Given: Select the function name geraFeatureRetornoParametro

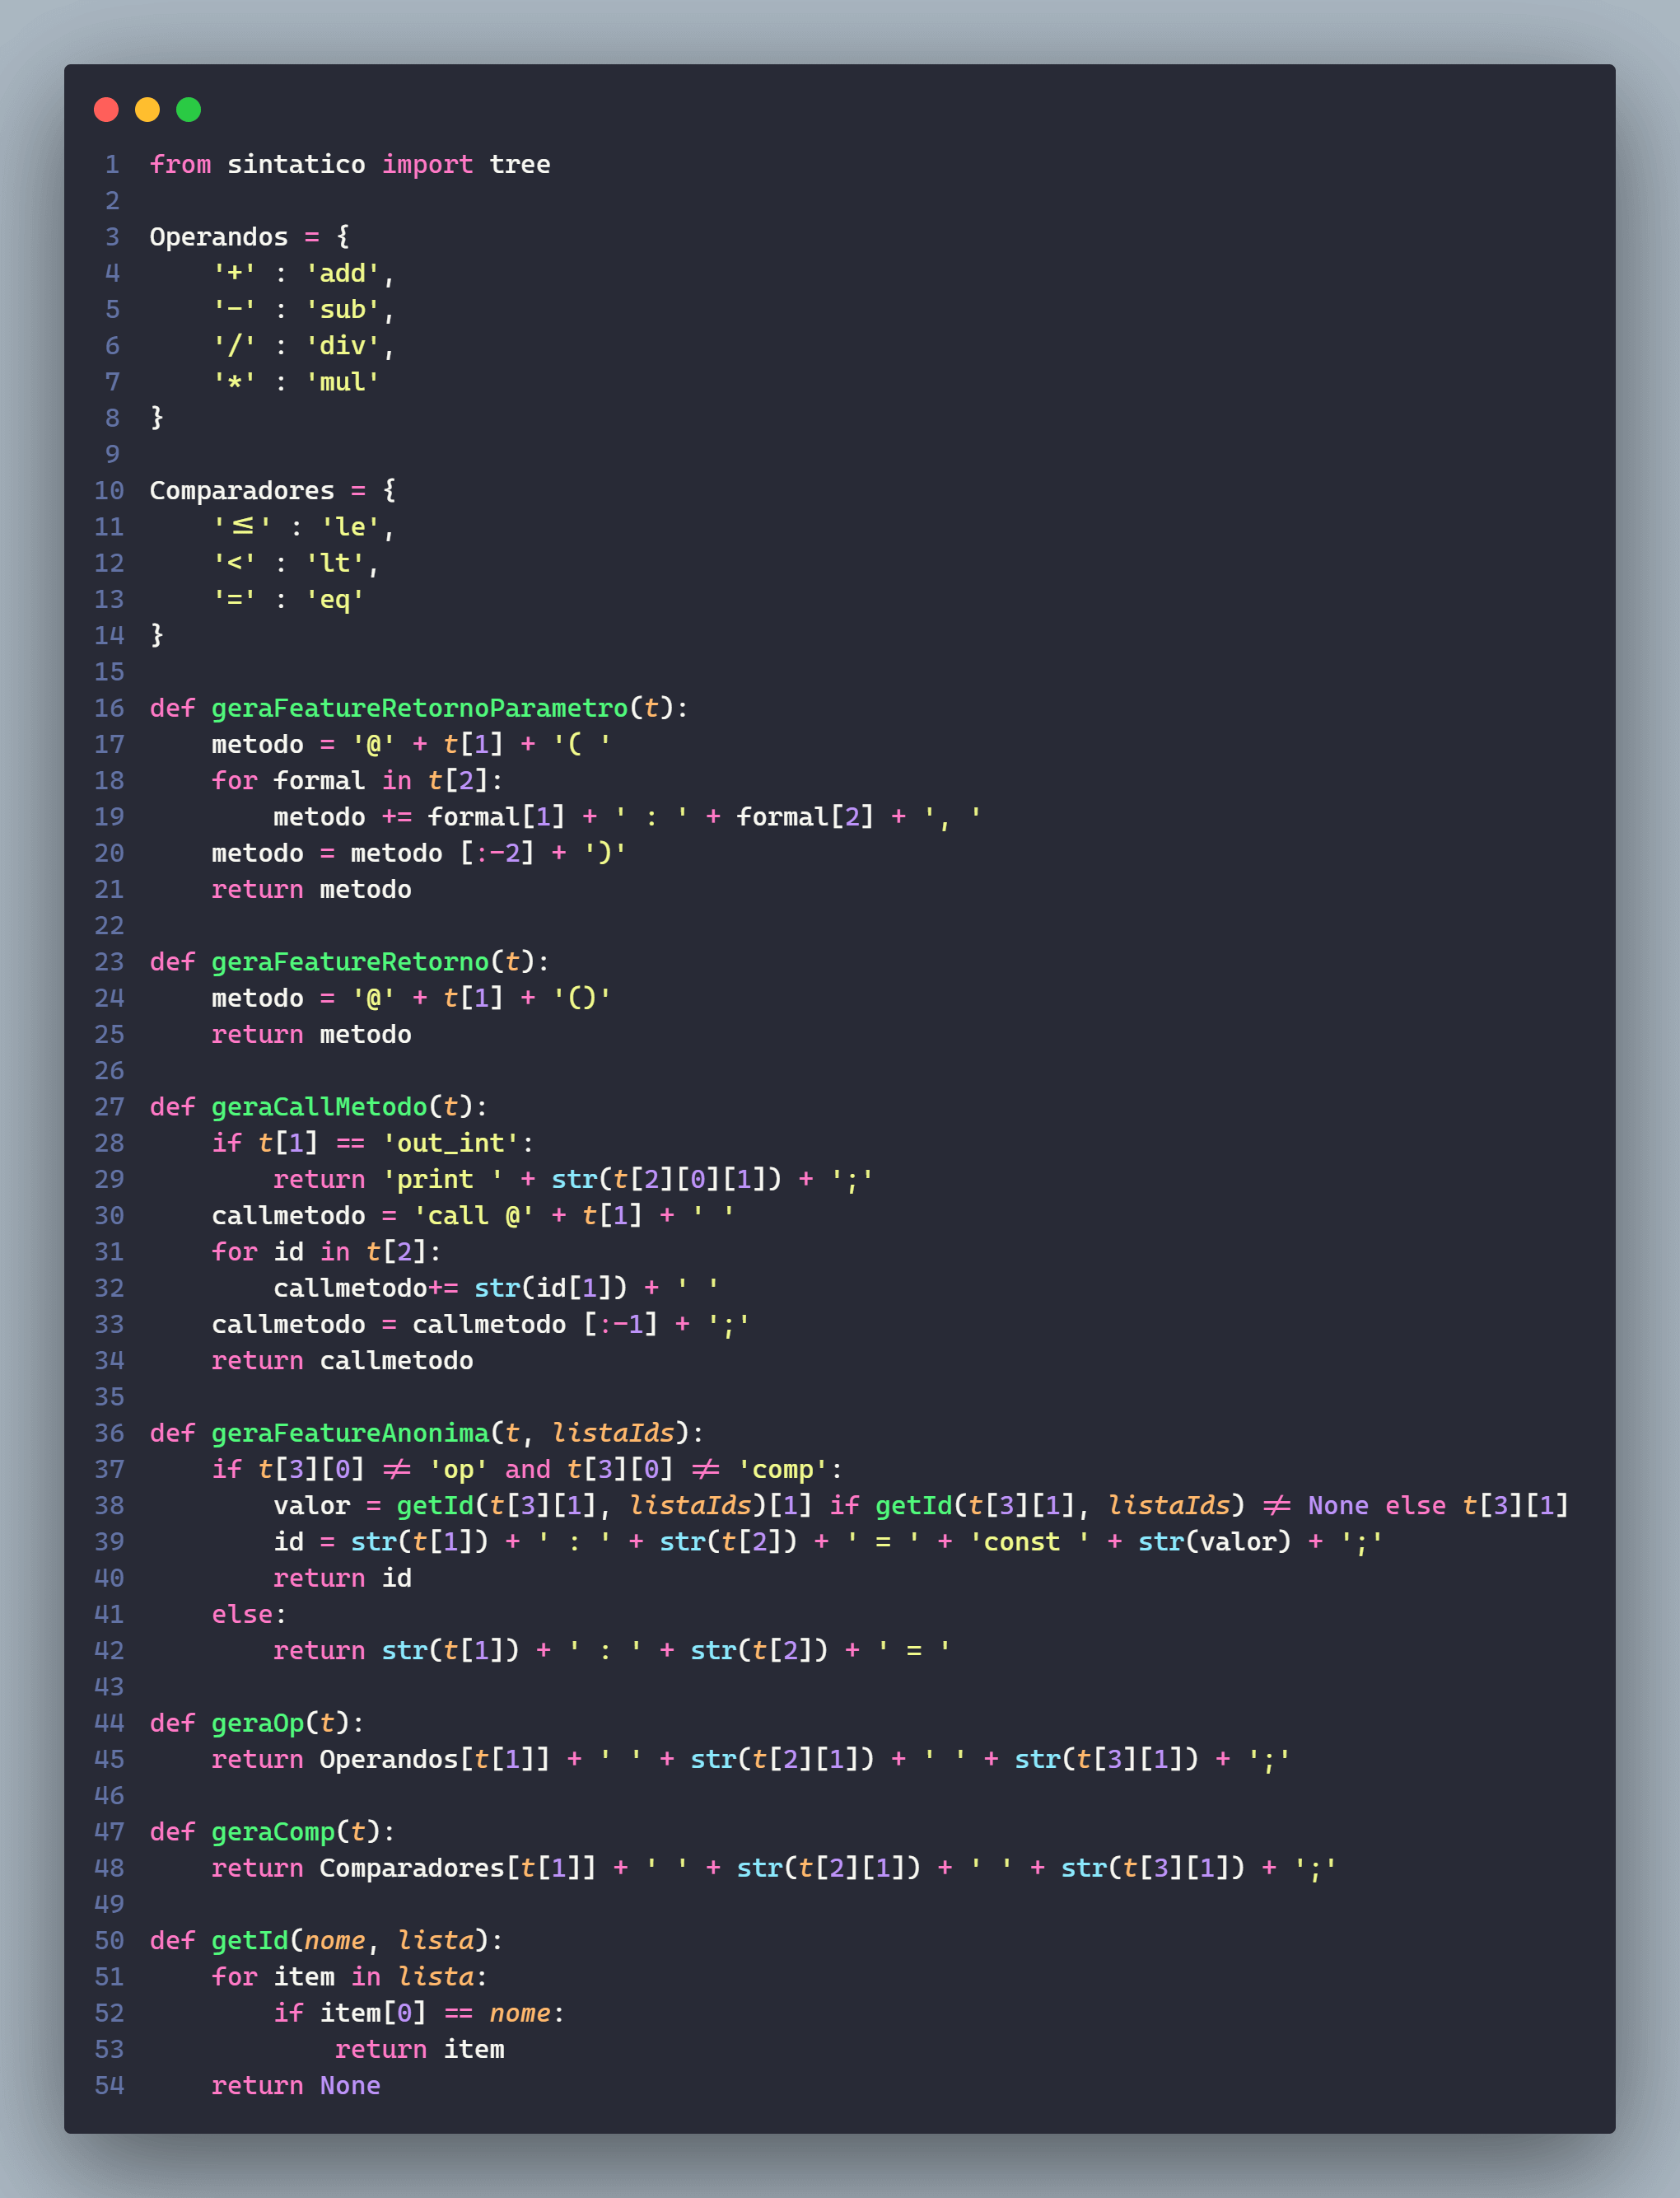Looking at the screenshot, I should tap(420, 709).
